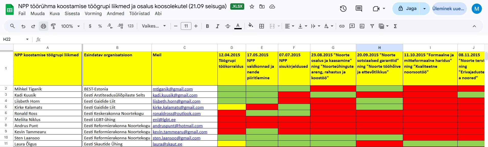The image size is (488, 147).
Task: Toggle italic text formatting
Action: point(217,26)
